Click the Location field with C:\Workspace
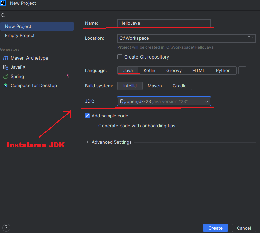The width and height of the screenshot is (260, 233). pos(186,38)
